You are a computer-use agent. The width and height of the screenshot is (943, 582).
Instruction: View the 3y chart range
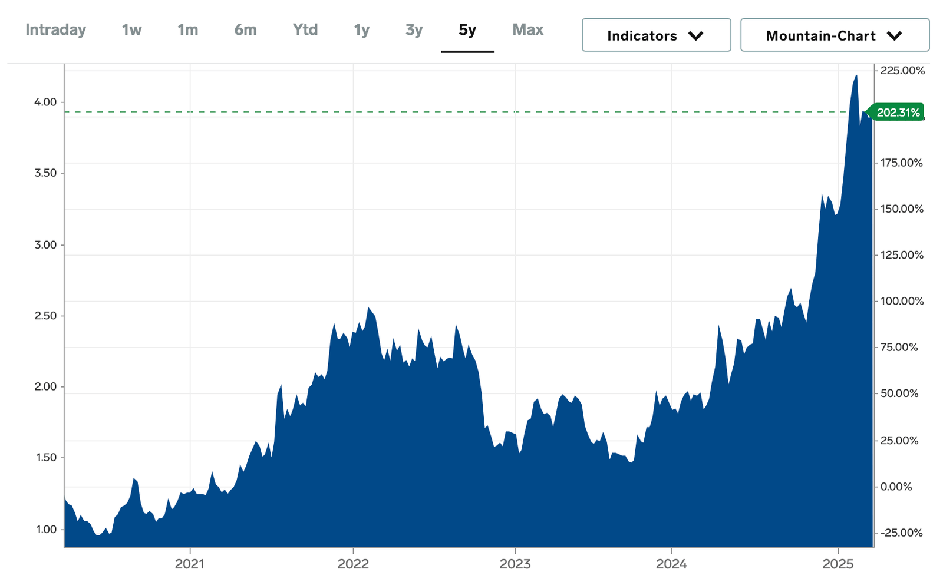(414, 29)
